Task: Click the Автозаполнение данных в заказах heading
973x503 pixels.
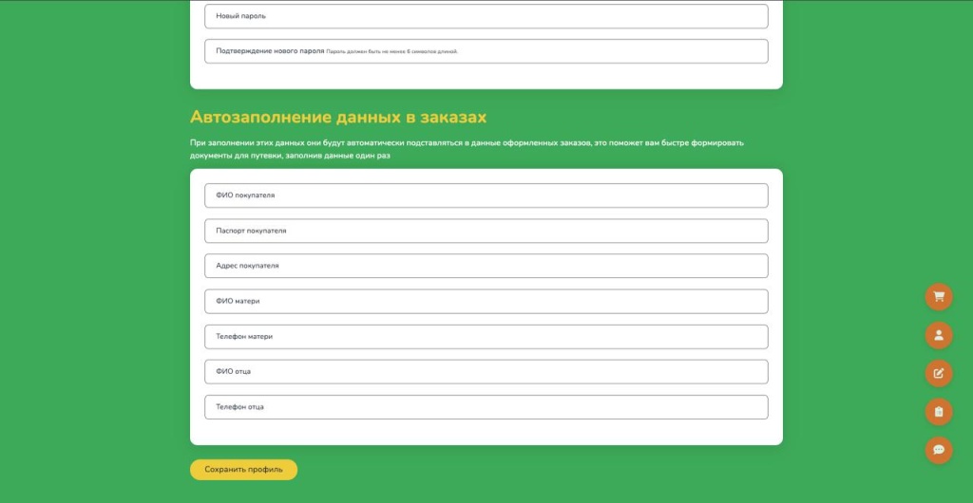Action: point(338,117)
